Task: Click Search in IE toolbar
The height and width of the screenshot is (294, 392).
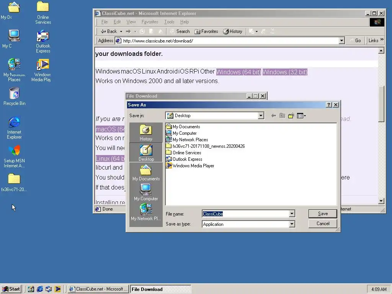Action: [x=180, y=31]
